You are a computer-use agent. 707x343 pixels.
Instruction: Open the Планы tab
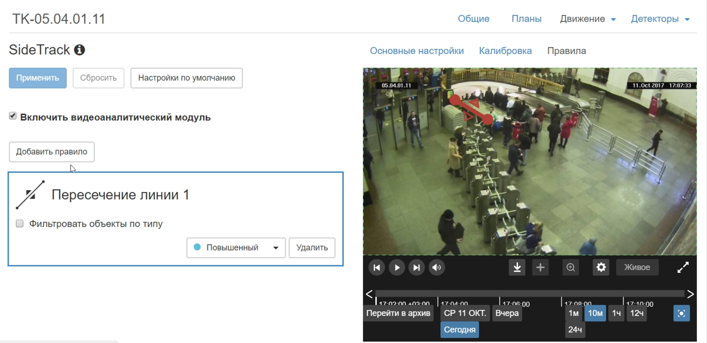pos(526,19)
